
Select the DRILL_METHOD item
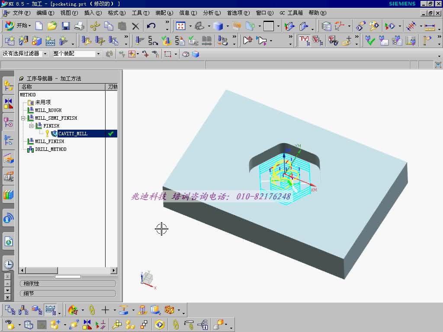pos(51,149)
